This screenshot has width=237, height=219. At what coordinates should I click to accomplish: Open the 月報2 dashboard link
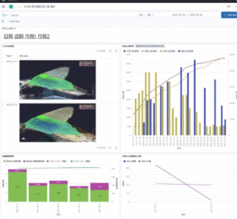pyautogui.click(x=44, y=36)
